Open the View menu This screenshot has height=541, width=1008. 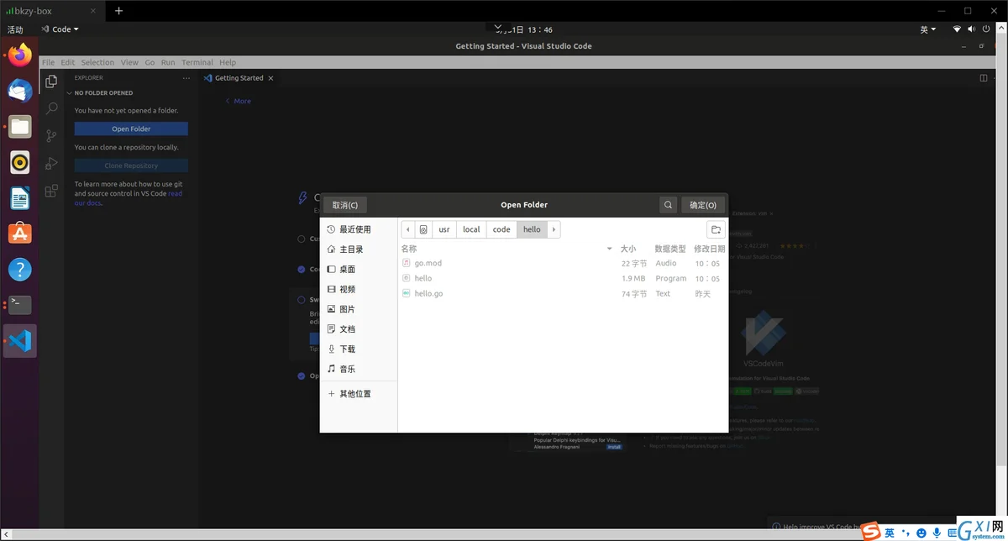coord(129,62)
